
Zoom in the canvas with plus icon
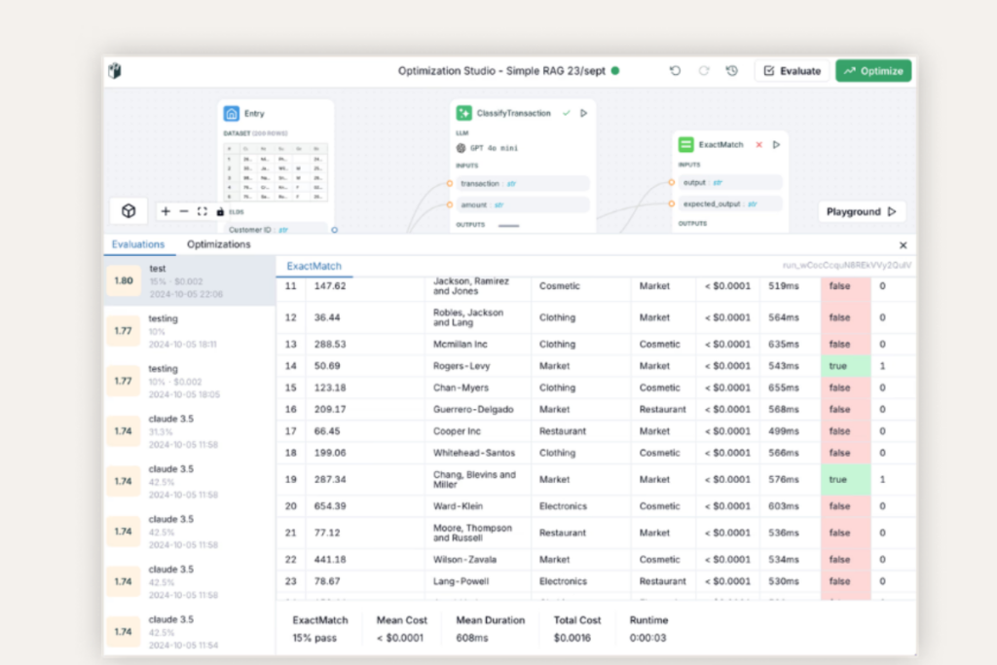(166, 211)
